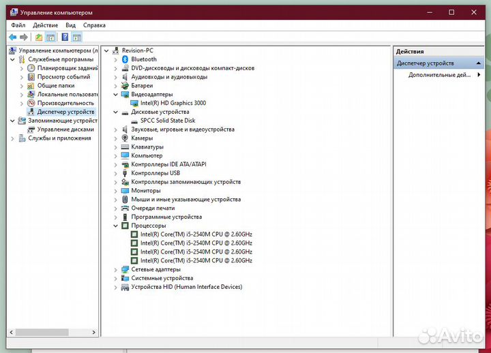The width and height of the screenshot is (491, 353).
Task: Click the Планировщик заданий clock icon
Action: [31, 68]
